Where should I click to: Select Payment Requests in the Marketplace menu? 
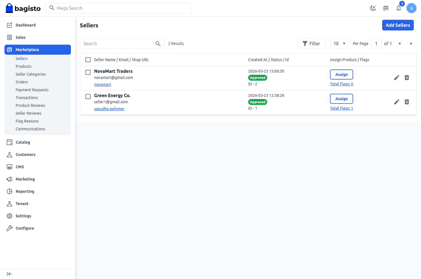(x=32, y=90)
